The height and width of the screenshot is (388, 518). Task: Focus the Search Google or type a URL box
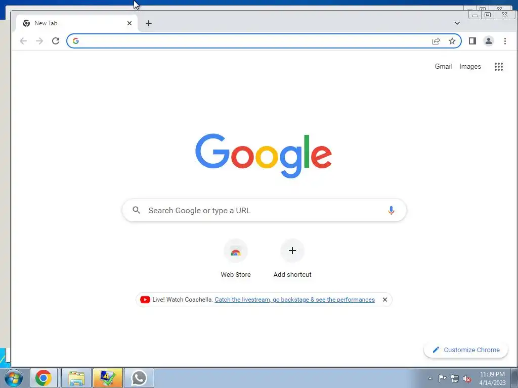(x=264, y=210)
